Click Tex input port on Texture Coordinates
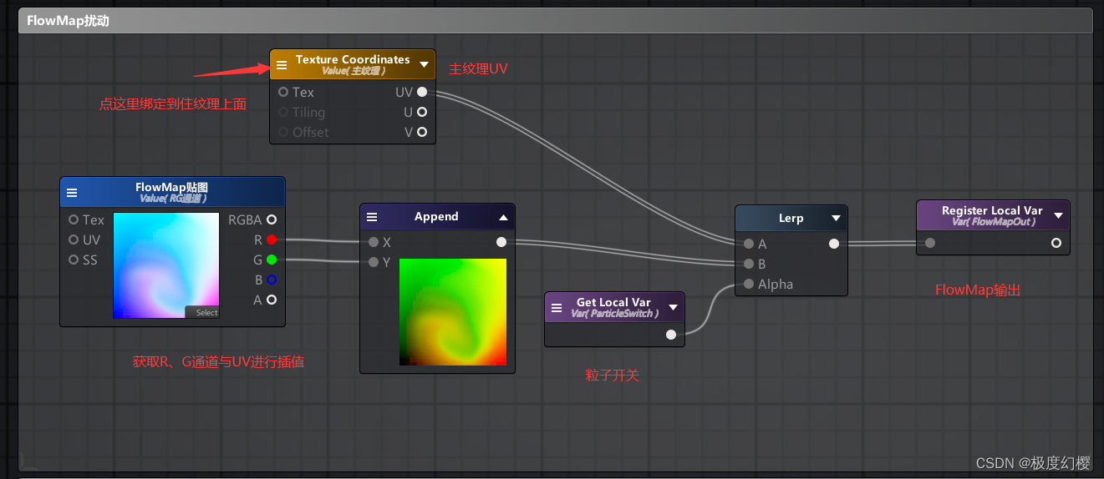The image size is (1104, 479). [x=283, y=92]
